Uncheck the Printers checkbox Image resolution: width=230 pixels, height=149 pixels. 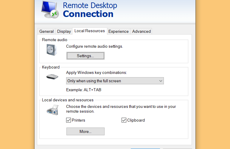69,120
